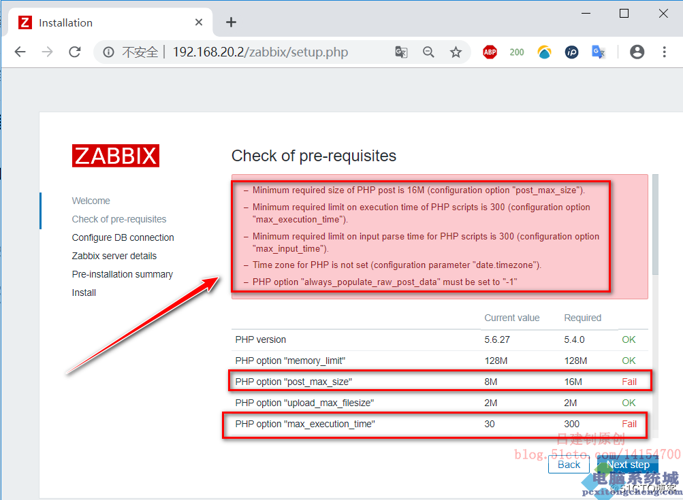This screenshot has height=500, width=683.
Task: Bookmark this page with the star icon
Action: point(456,52)
